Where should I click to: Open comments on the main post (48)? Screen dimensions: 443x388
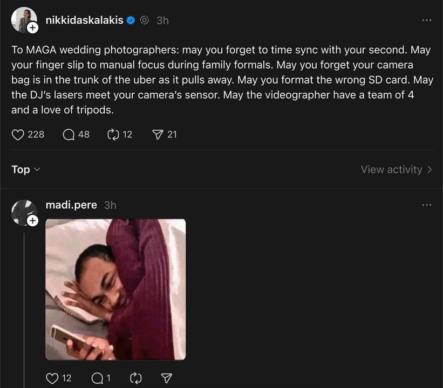69,134
